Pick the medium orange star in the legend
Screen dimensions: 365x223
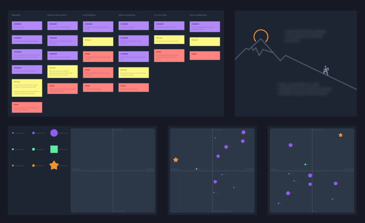point(33,165)
